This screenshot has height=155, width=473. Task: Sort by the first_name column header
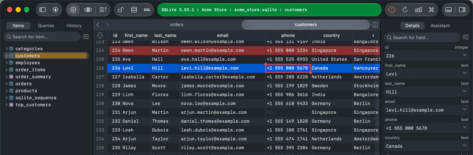[x=136, y=35]
